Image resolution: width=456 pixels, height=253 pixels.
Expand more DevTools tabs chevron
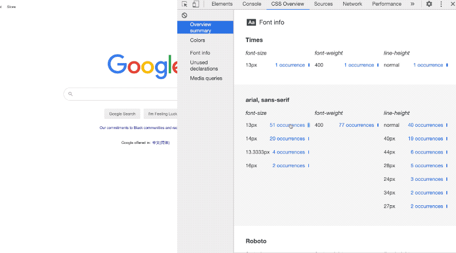click(412, 4)
